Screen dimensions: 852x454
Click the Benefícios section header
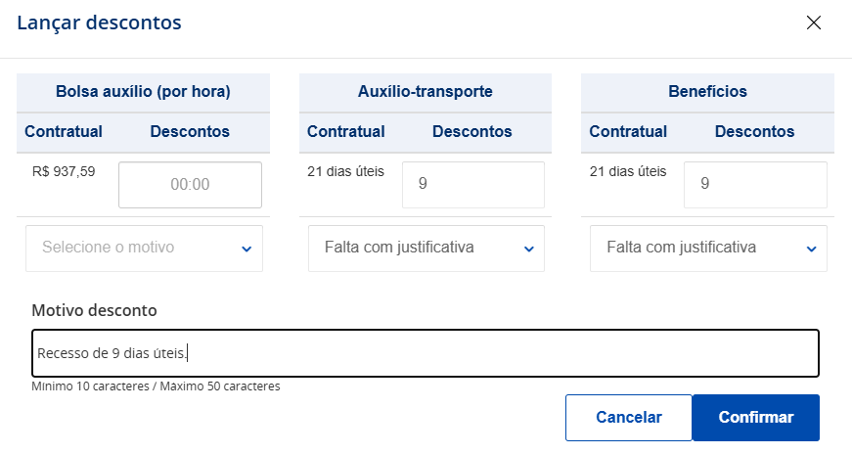click(707, 92)
